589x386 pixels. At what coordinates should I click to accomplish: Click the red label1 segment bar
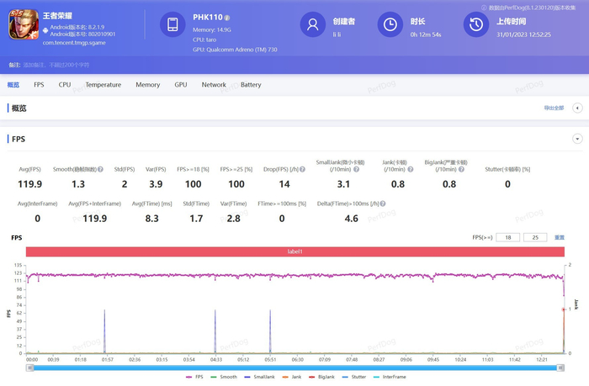tap(294, 251)
